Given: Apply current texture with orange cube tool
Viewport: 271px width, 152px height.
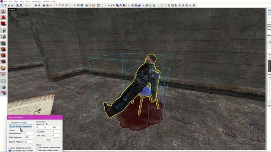Looking at the screenshot, I should click(x=3, y=49).
